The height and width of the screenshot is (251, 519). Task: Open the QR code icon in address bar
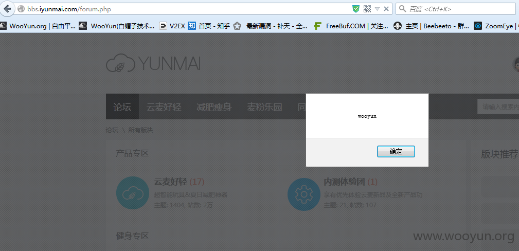click(x=367, y=9)
